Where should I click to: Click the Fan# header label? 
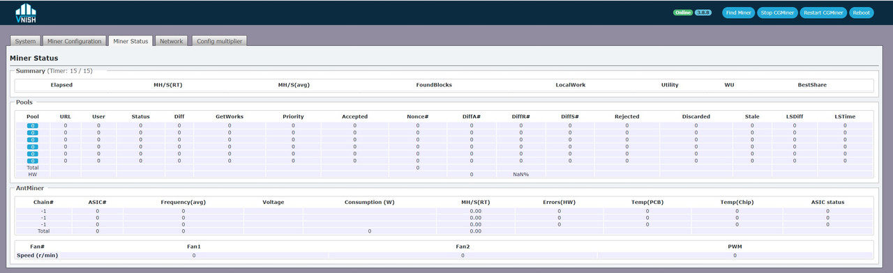pyautogui.click(x=38, y=247)
